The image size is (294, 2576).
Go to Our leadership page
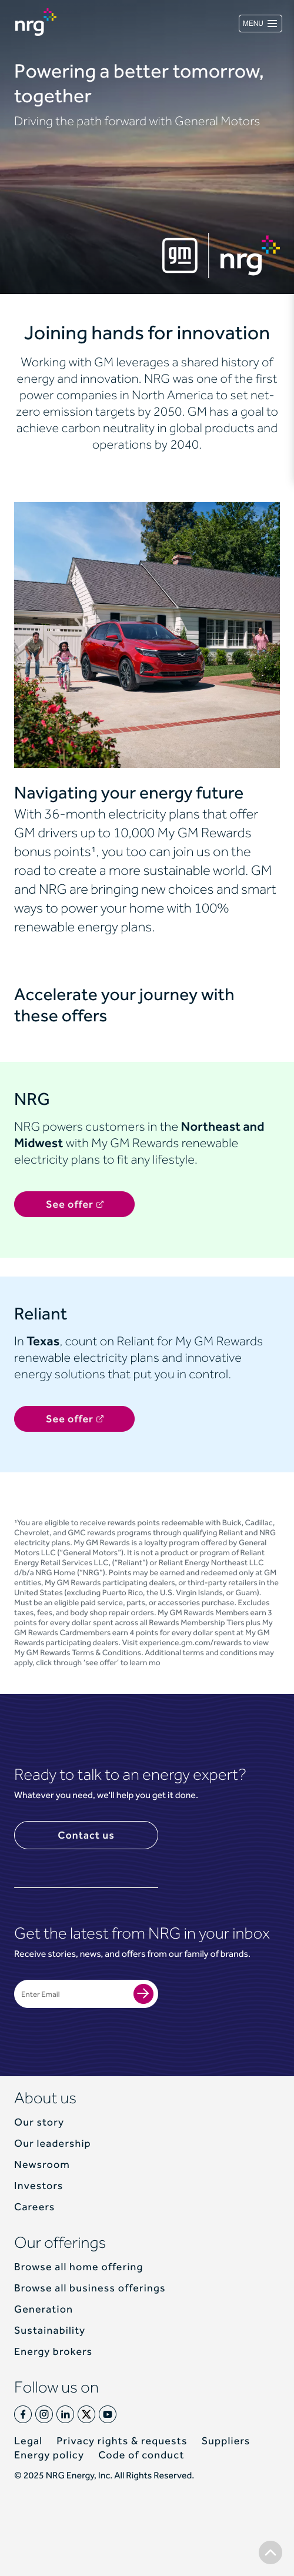52,2143
